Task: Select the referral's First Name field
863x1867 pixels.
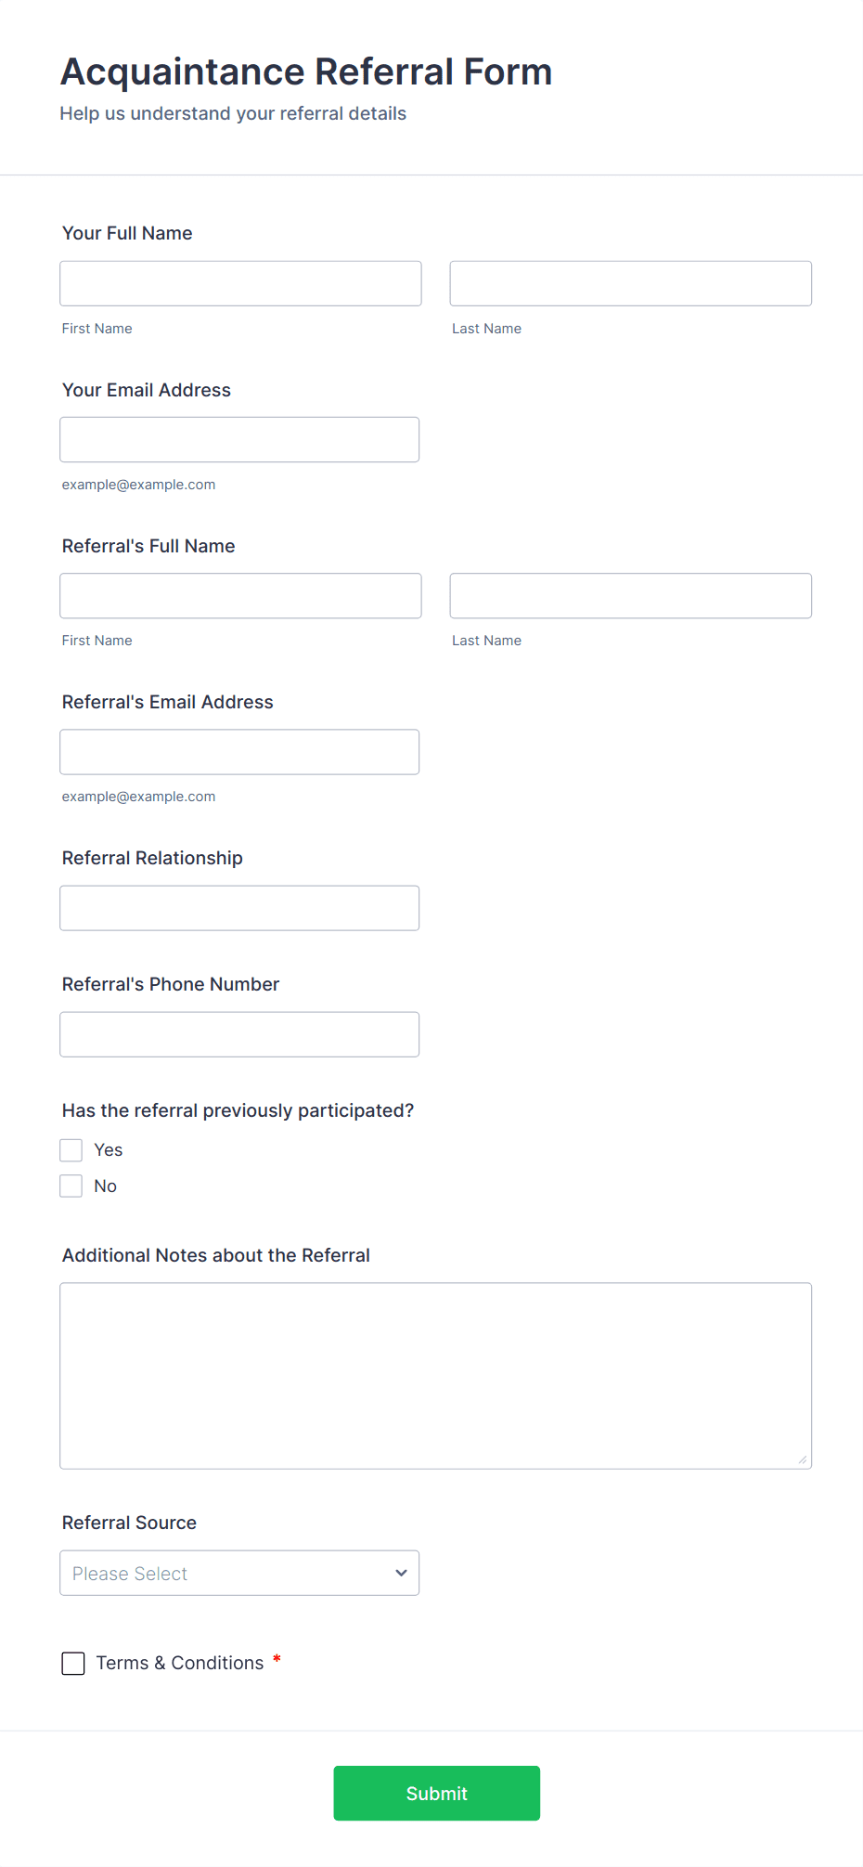Action: click(x=240, y=595)
